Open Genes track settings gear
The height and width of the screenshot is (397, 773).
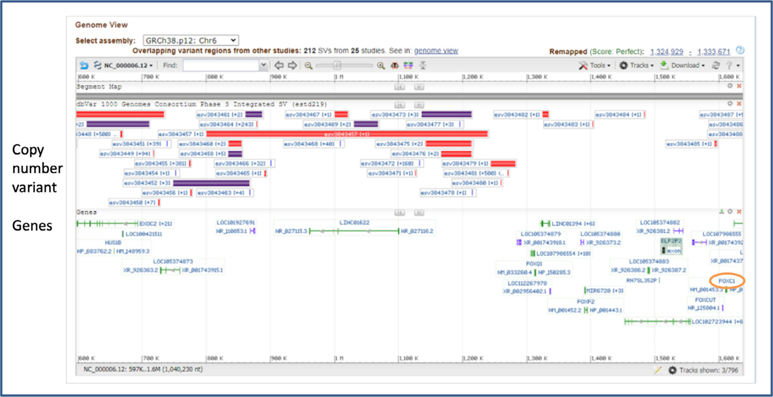coord(730,211)
